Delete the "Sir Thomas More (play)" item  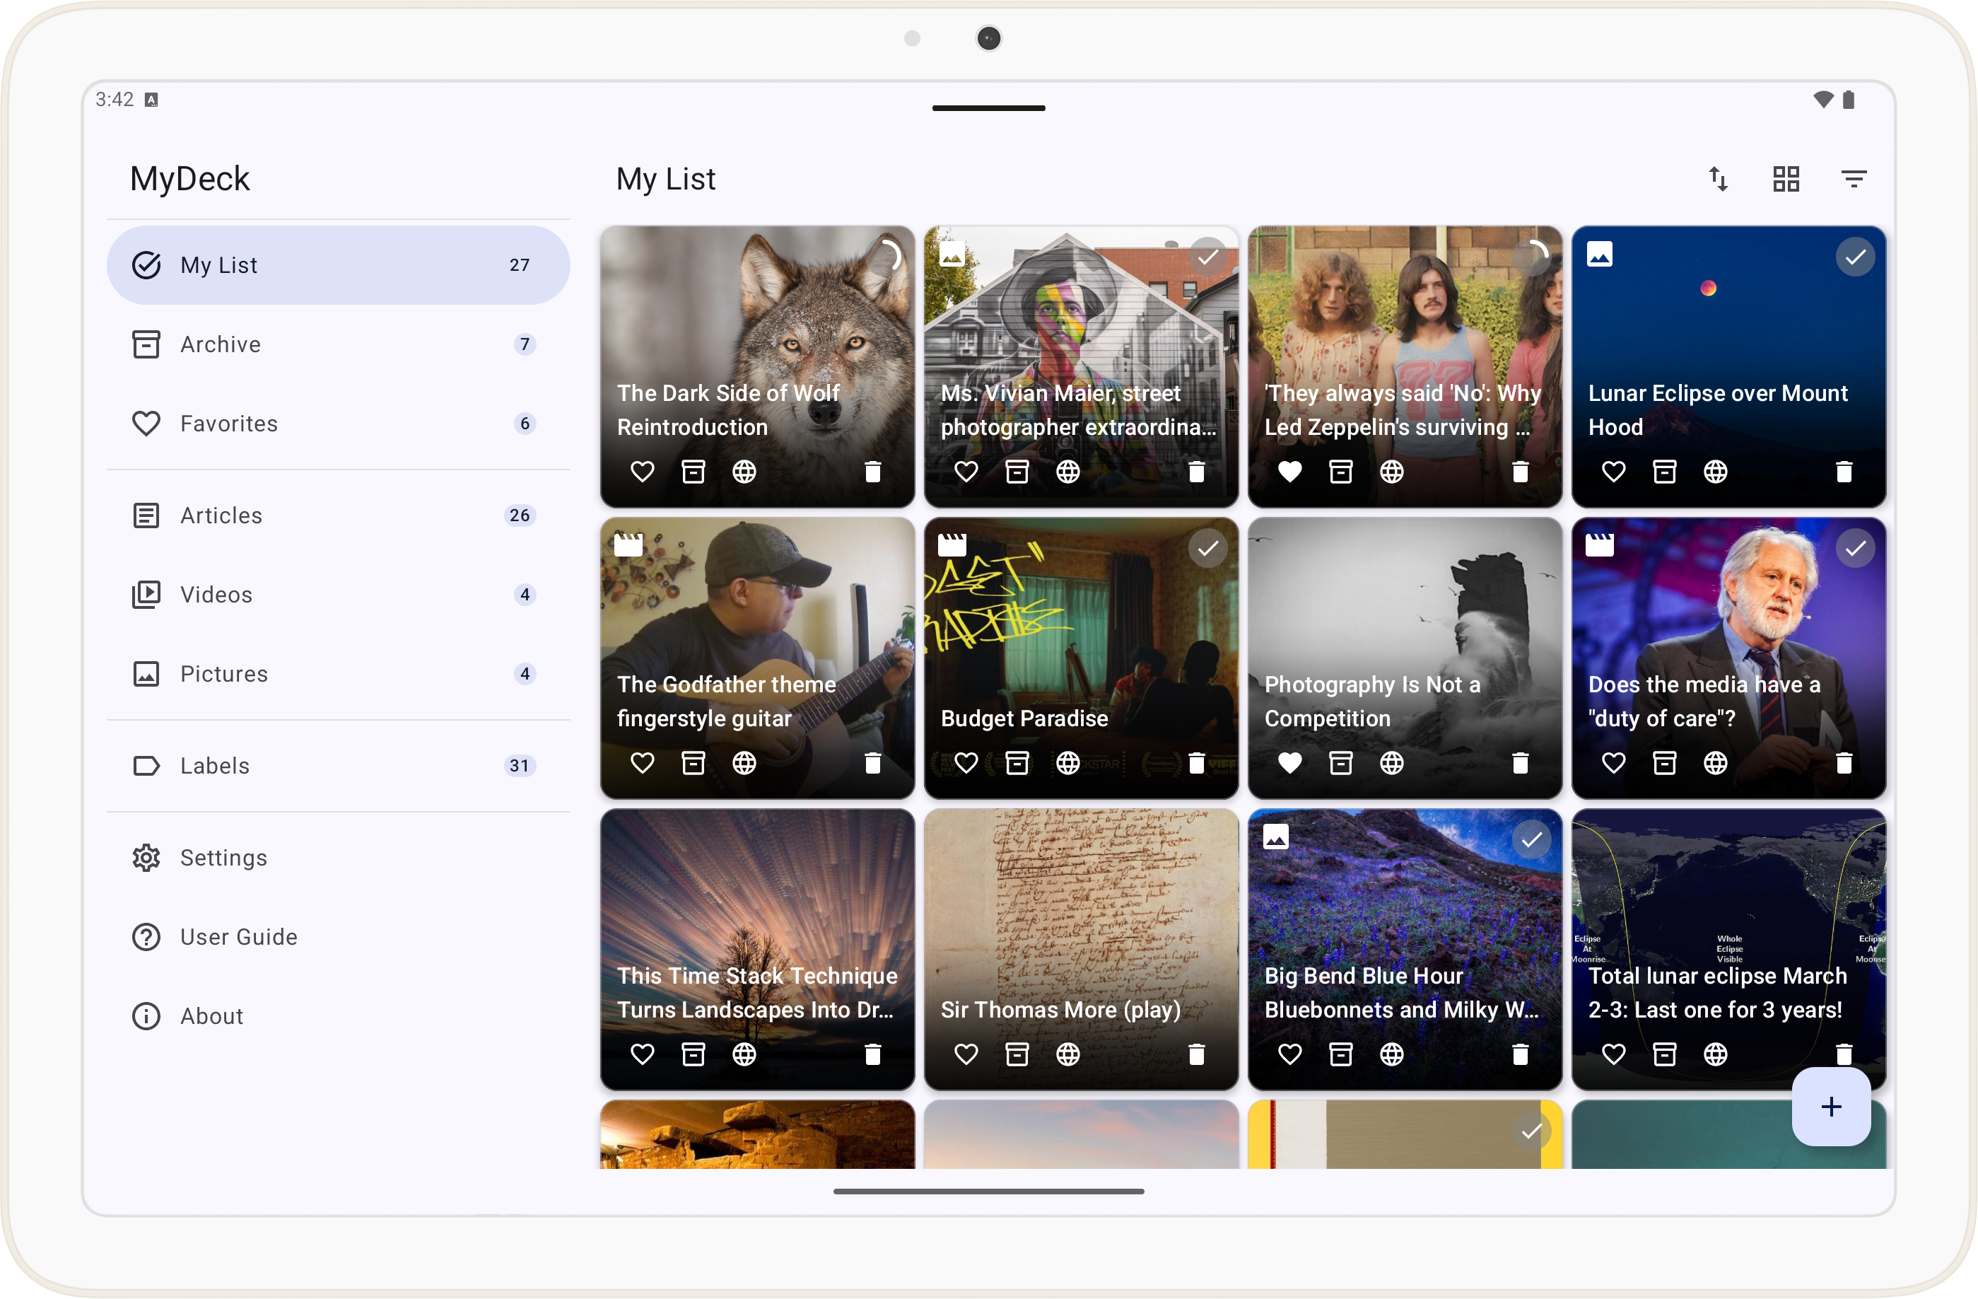click(1198, 1054)
